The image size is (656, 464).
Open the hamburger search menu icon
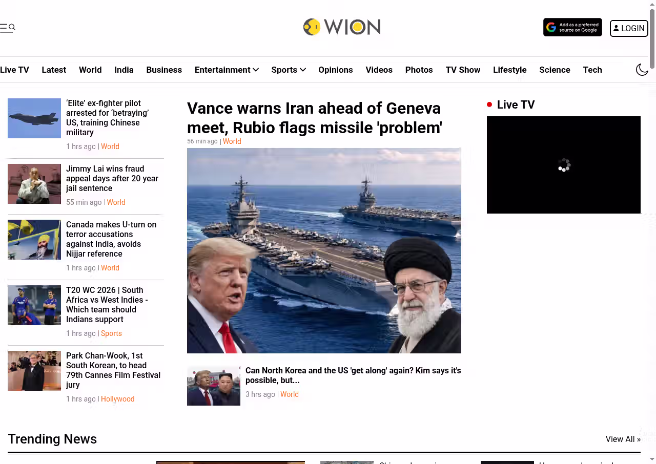tap(8, 28)
